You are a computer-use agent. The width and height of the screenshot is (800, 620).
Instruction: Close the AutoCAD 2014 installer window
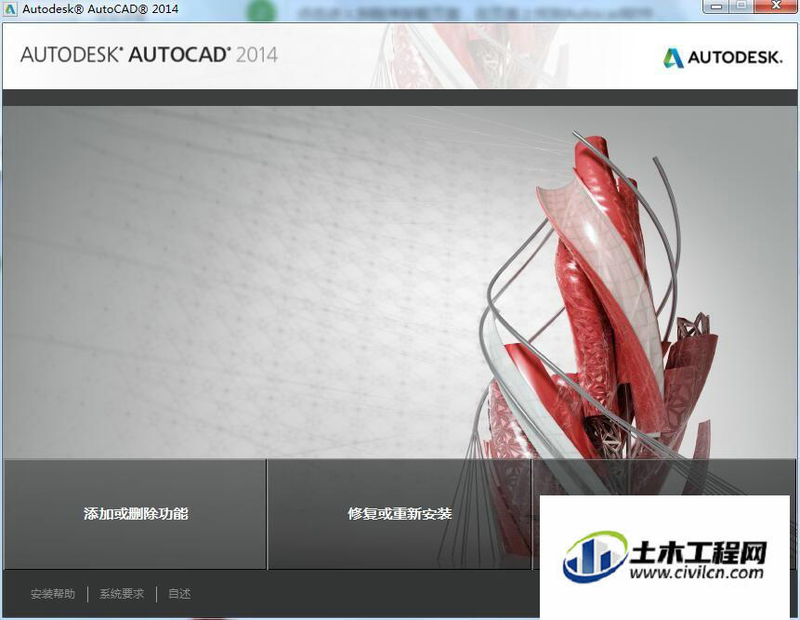777,7
